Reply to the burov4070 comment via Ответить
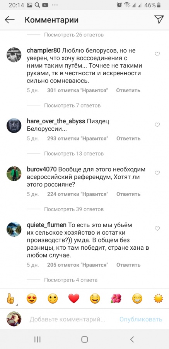Image resolution: width=169 pixels, height=349 pixels. click(x=128, y=194)
